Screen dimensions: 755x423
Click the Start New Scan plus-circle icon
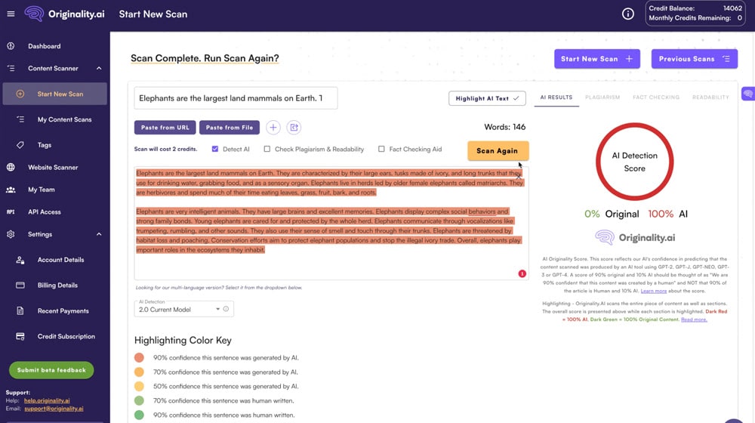20,94
